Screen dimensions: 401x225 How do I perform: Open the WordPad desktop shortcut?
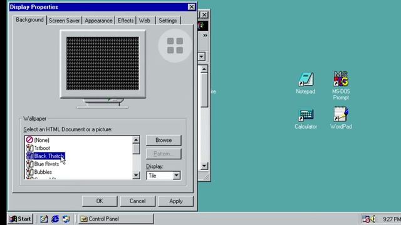(341, 118)
